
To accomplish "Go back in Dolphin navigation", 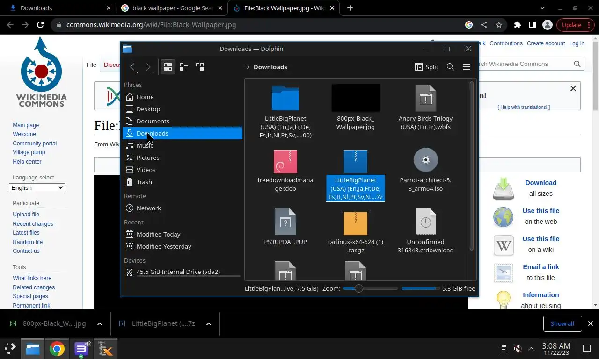I will tap(133, 67).
